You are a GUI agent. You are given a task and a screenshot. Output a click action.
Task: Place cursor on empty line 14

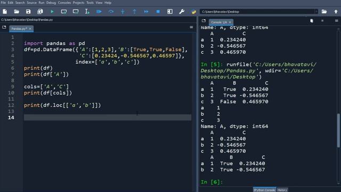click(108, 117)
